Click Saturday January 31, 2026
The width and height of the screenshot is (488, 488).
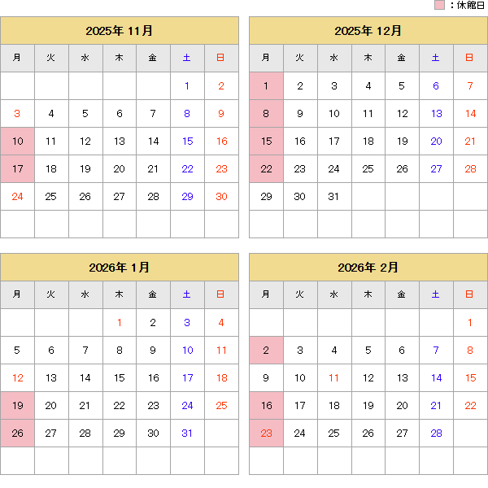187,434
